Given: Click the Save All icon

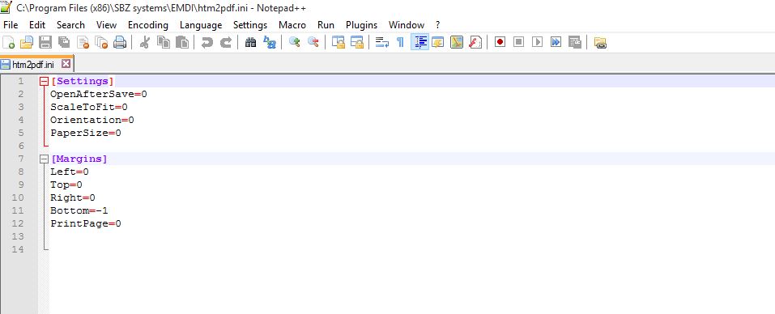Looking at the screenshot, I should pyautogui.click(x=64, y=42).
